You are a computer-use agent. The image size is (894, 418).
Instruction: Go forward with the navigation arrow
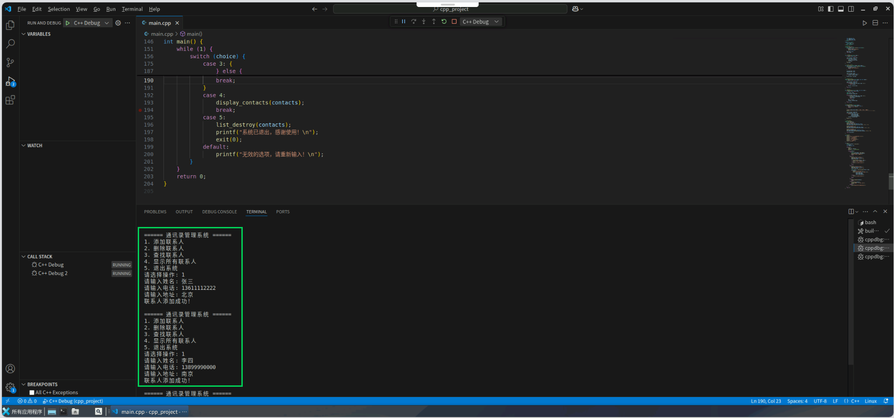tap(325, 9)
